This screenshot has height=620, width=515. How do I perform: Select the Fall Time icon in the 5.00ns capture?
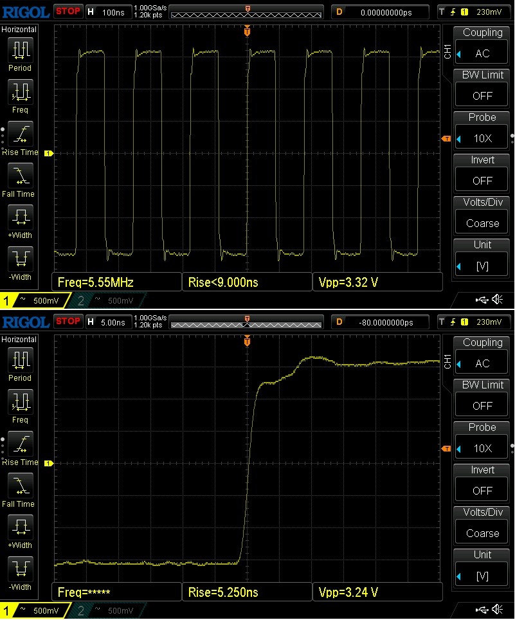coord(21,486)
